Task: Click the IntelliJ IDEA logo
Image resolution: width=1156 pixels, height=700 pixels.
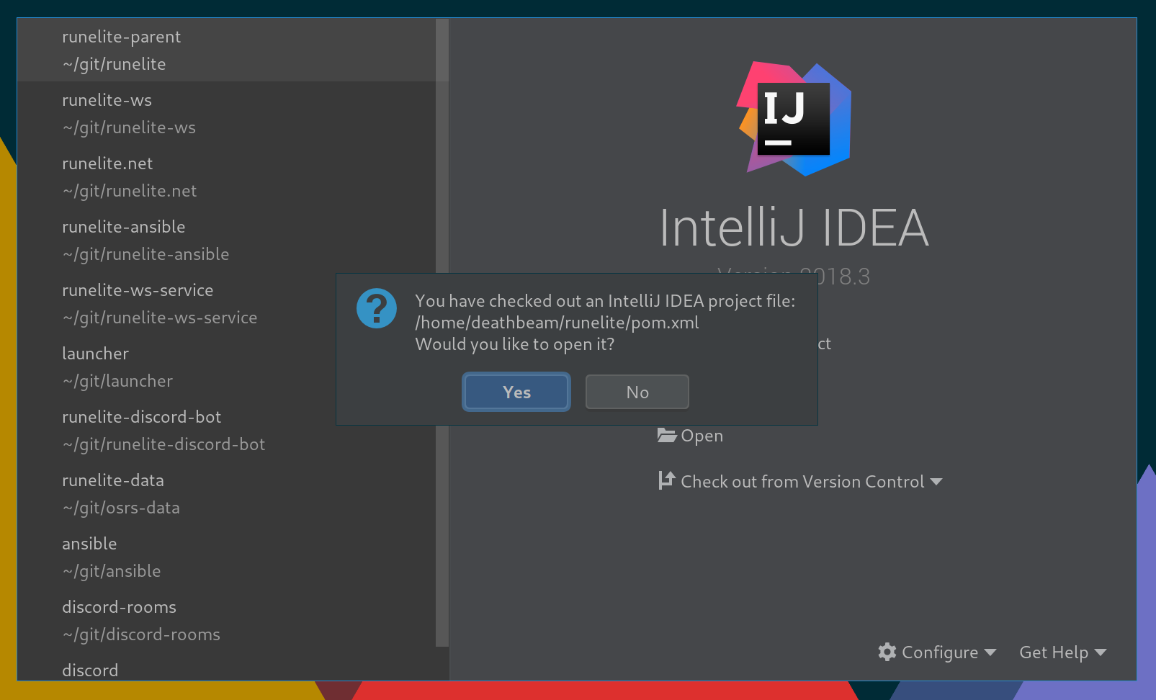Action: click(794, 119)
